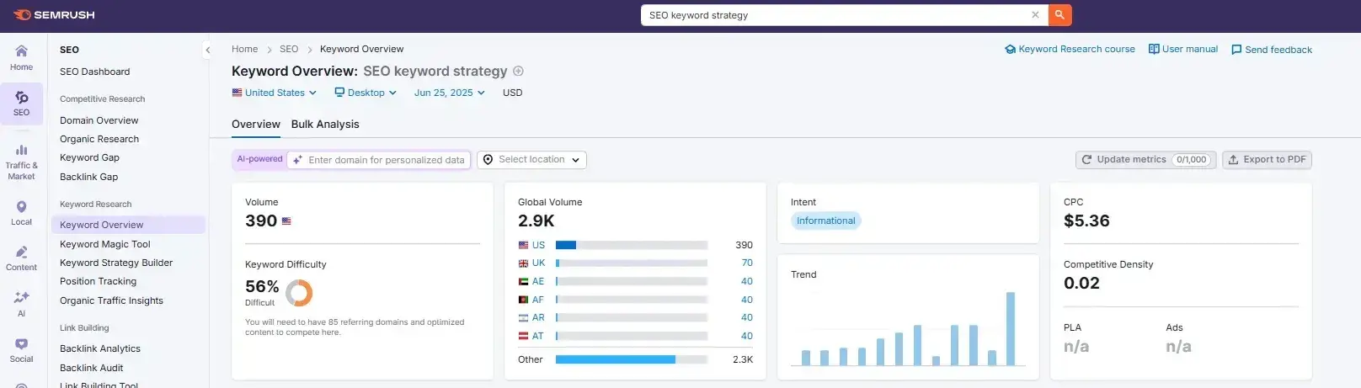This screenshot has width=1361, height=388.
Task: Open SEO Dashboard
Action: click(94, 72)
